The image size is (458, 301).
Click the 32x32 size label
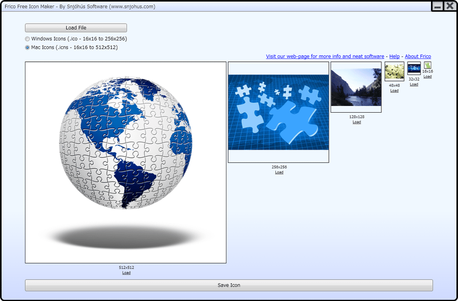(x=414, y=79)
